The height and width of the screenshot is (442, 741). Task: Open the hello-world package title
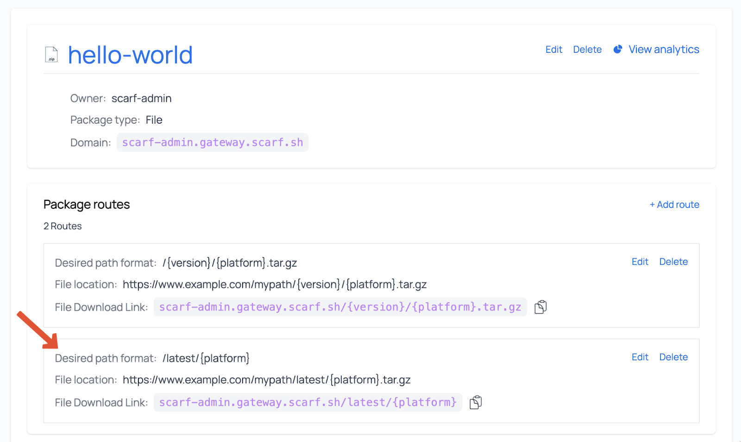point(130,55)
